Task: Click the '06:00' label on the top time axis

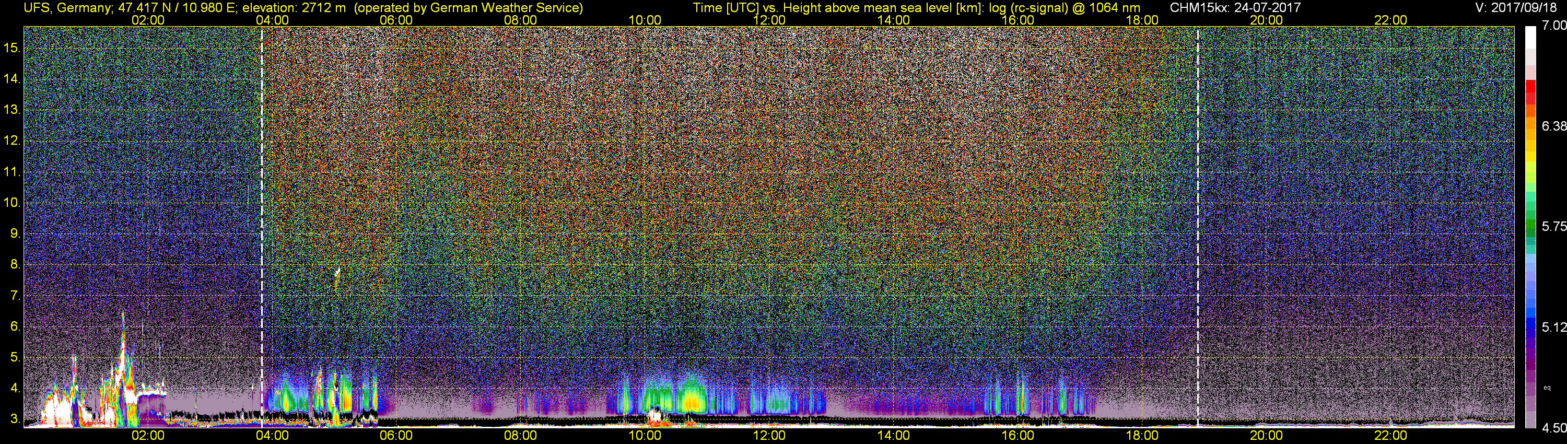Action: [x=396, y=20]
